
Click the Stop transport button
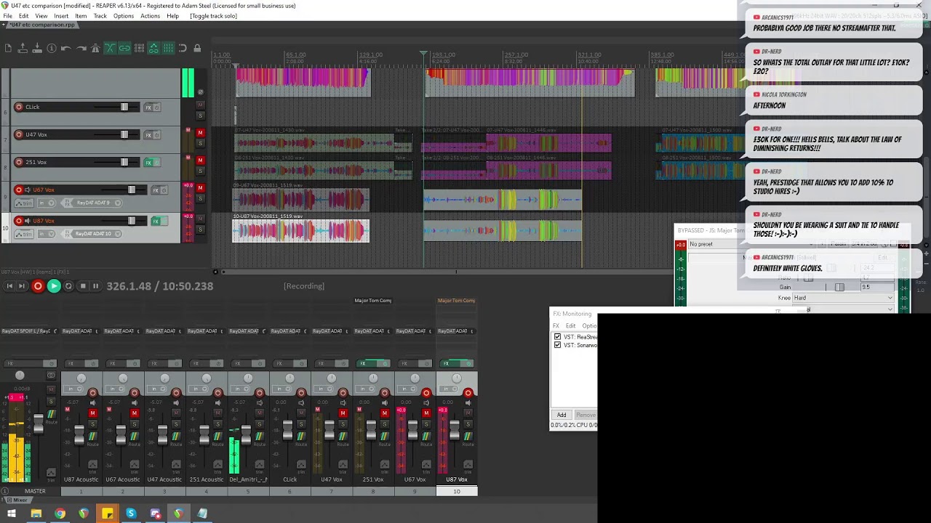click(x=82, y=286)
